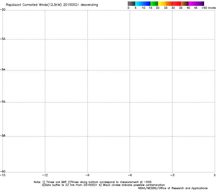The image size is (217, 190).
Task: Select the gray 0-5 knots color segment
Action: point(131,4)
